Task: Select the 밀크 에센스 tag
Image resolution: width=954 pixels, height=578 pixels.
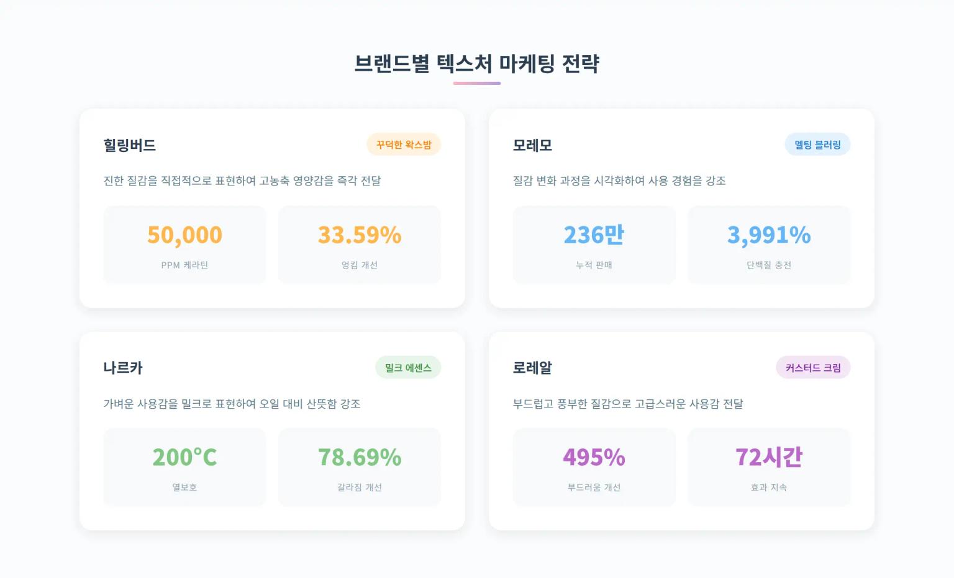Action: click(x=408, y=368)
